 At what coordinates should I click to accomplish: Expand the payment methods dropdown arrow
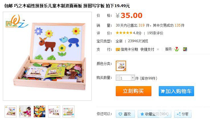[158, 49]
